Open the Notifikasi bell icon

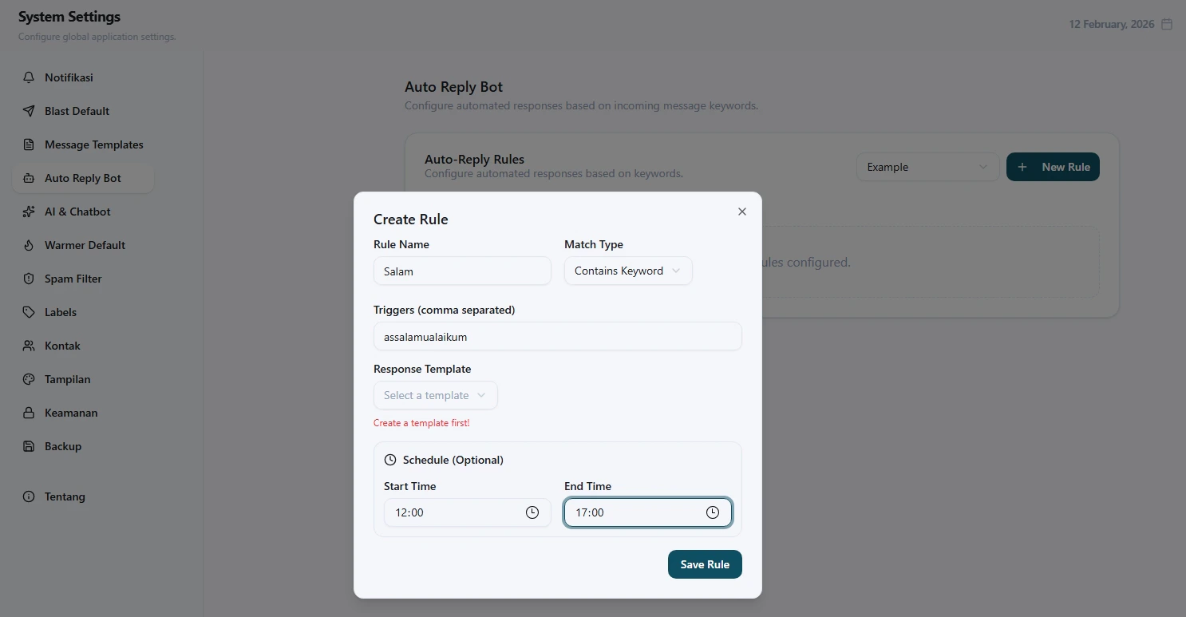point(29,77)
